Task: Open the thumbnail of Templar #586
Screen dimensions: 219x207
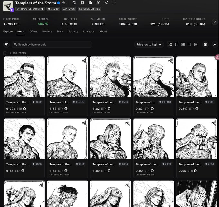Action: [110, 77]
